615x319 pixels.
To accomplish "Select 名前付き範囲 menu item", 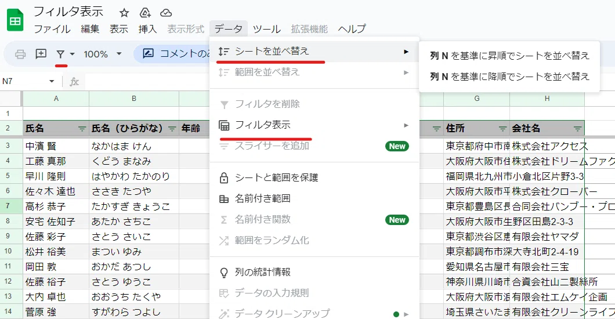I will coord(314,199).
